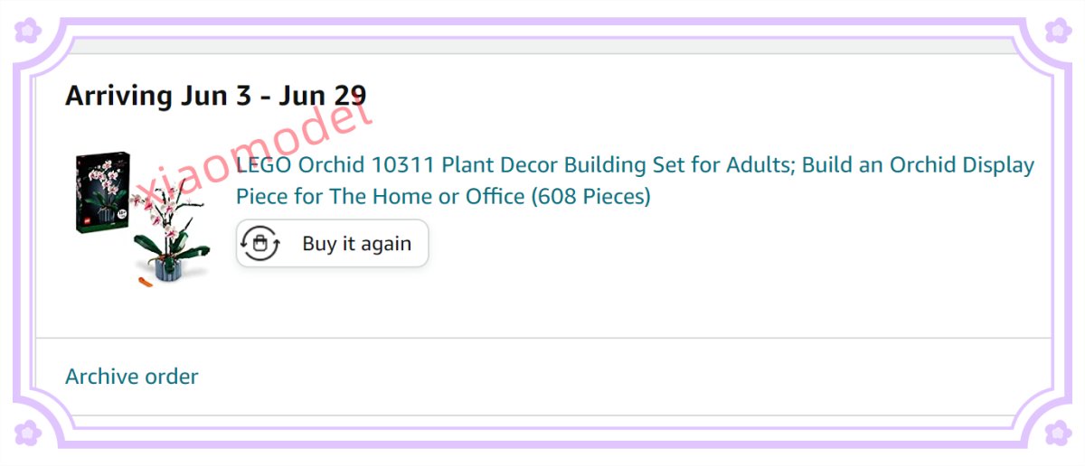Click the bottom-left purple flower decoration
This screenshot has height=466, width=1085.
tap(29, 434)
